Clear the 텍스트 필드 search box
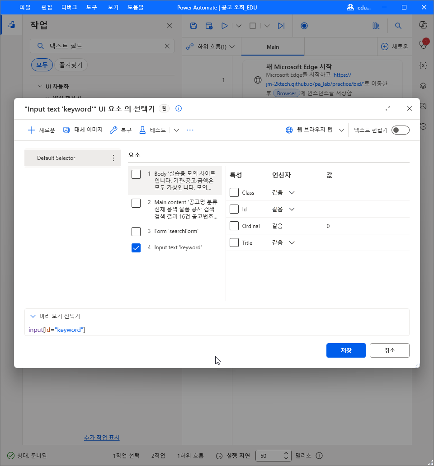The image size is (434, 466). point(167,46)
